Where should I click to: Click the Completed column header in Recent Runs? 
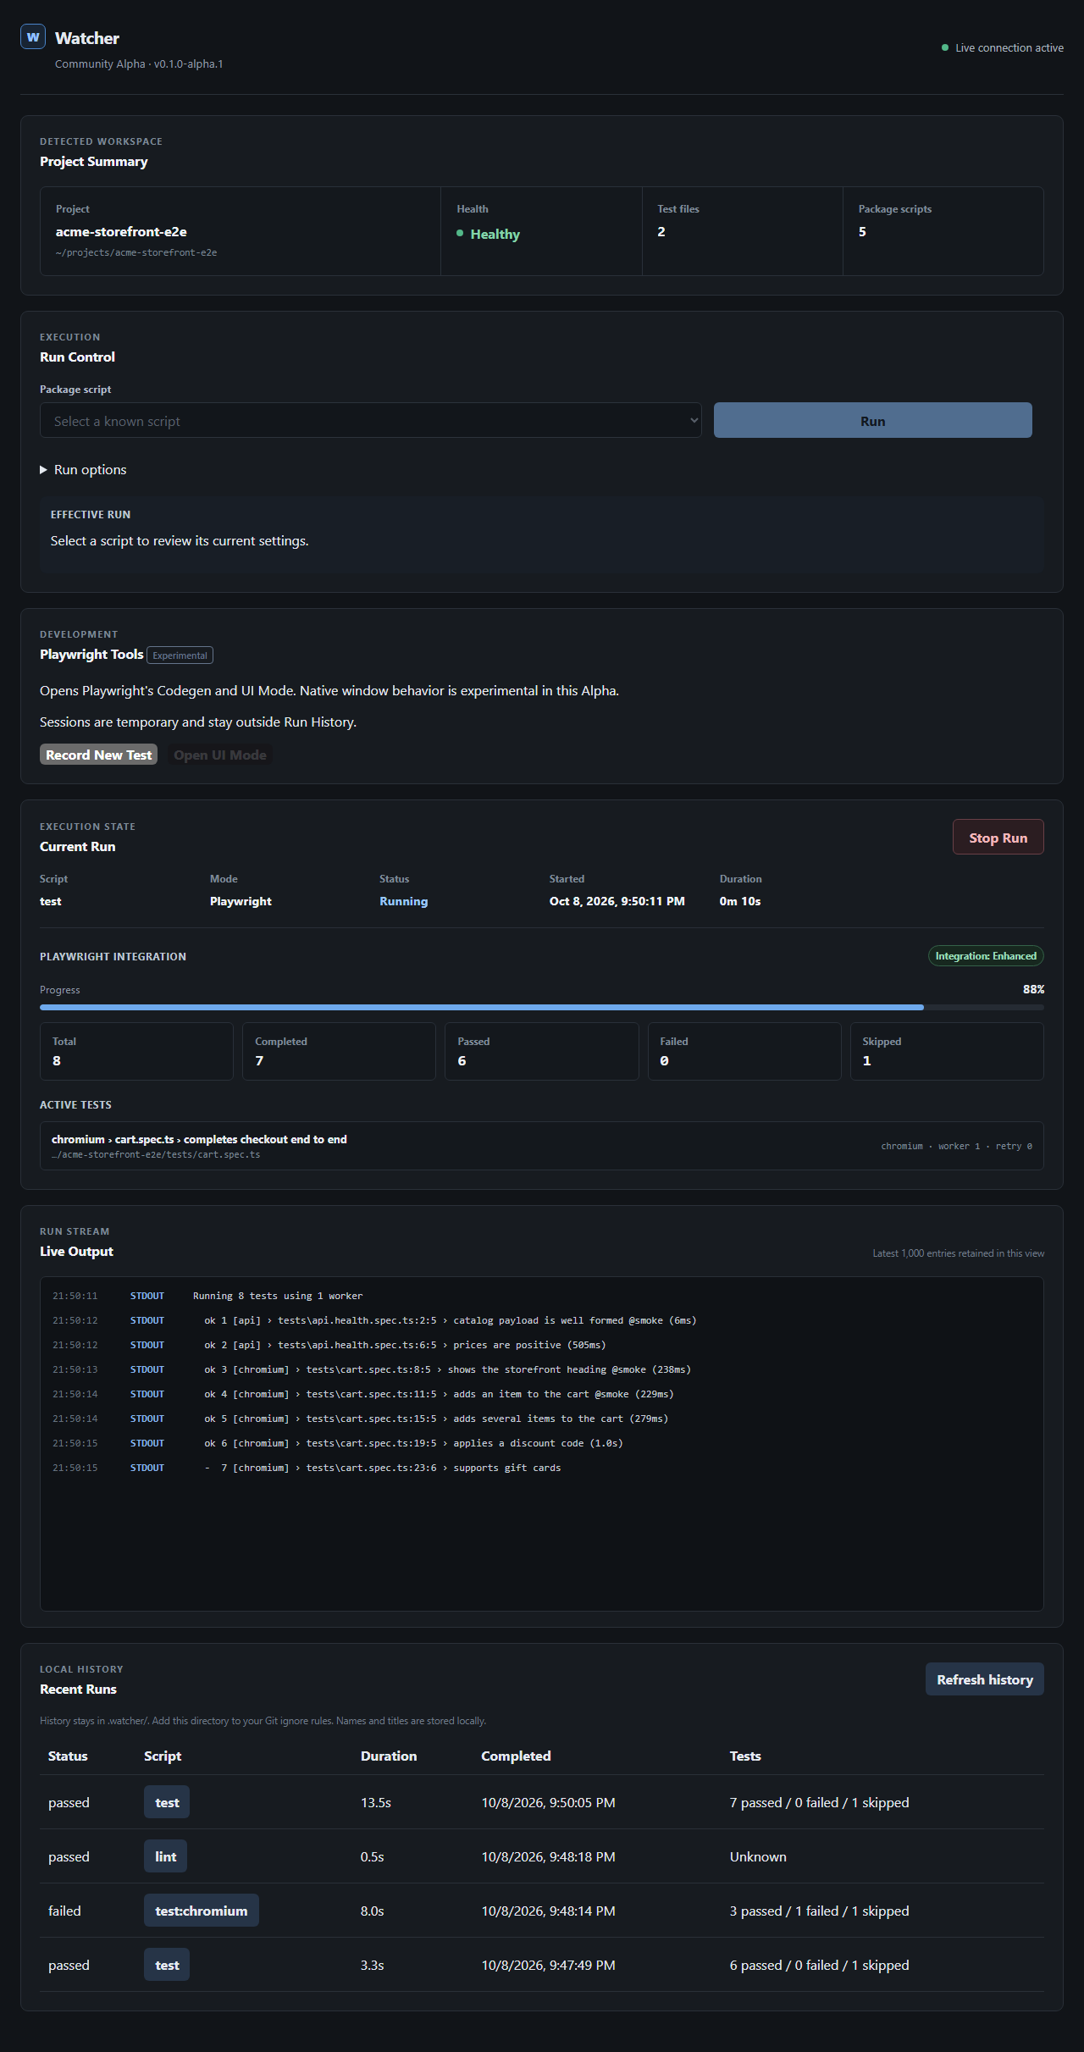click(x=516, y=1756)
